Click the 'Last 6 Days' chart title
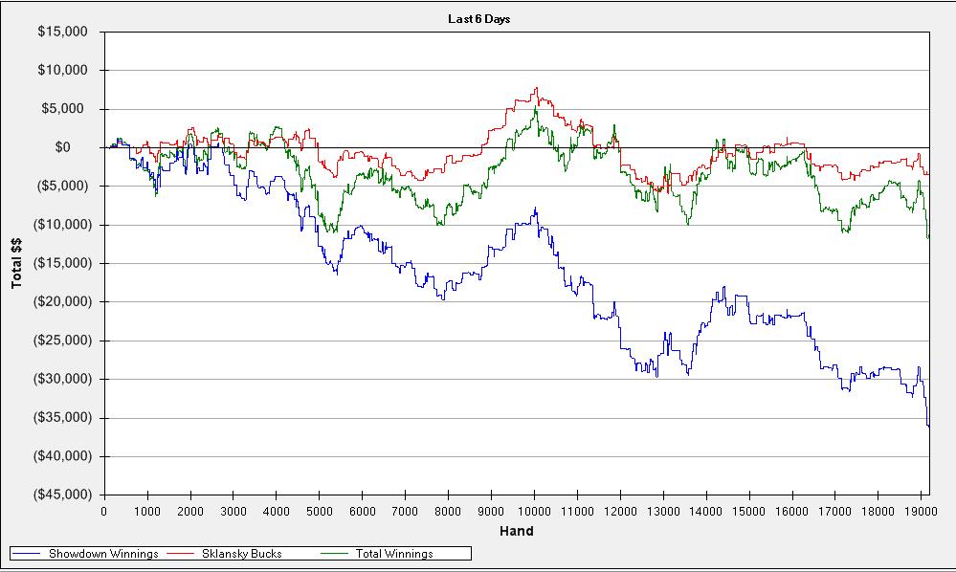This screenshot has height=572, width=956. pos(478,19)
